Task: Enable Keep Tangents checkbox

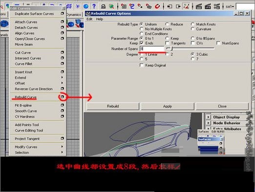Action: coord(167,43)
